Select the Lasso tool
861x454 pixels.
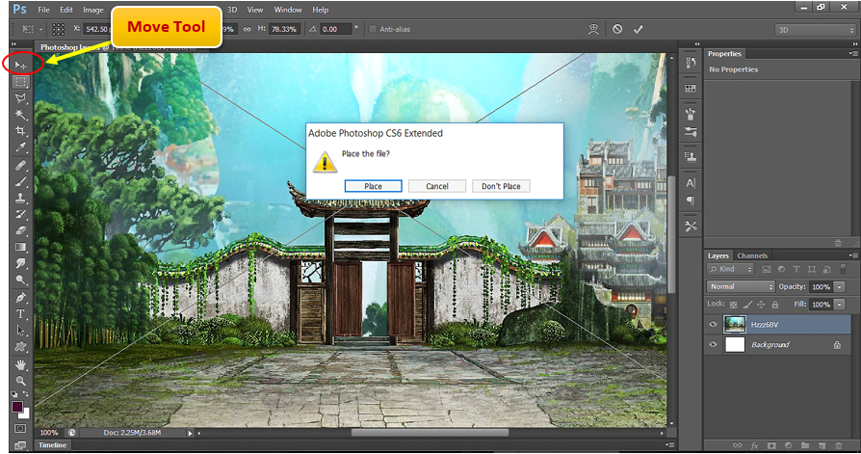(20, 98)
